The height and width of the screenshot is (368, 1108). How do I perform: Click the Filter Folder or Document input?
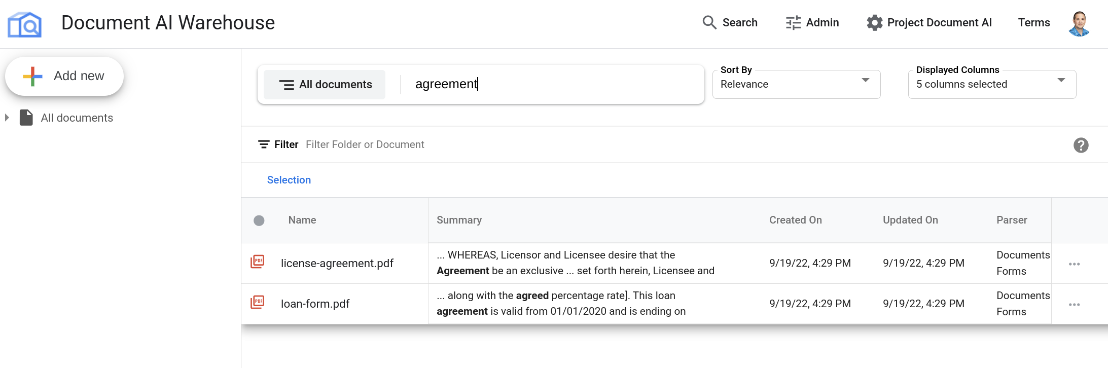point(365,144)
